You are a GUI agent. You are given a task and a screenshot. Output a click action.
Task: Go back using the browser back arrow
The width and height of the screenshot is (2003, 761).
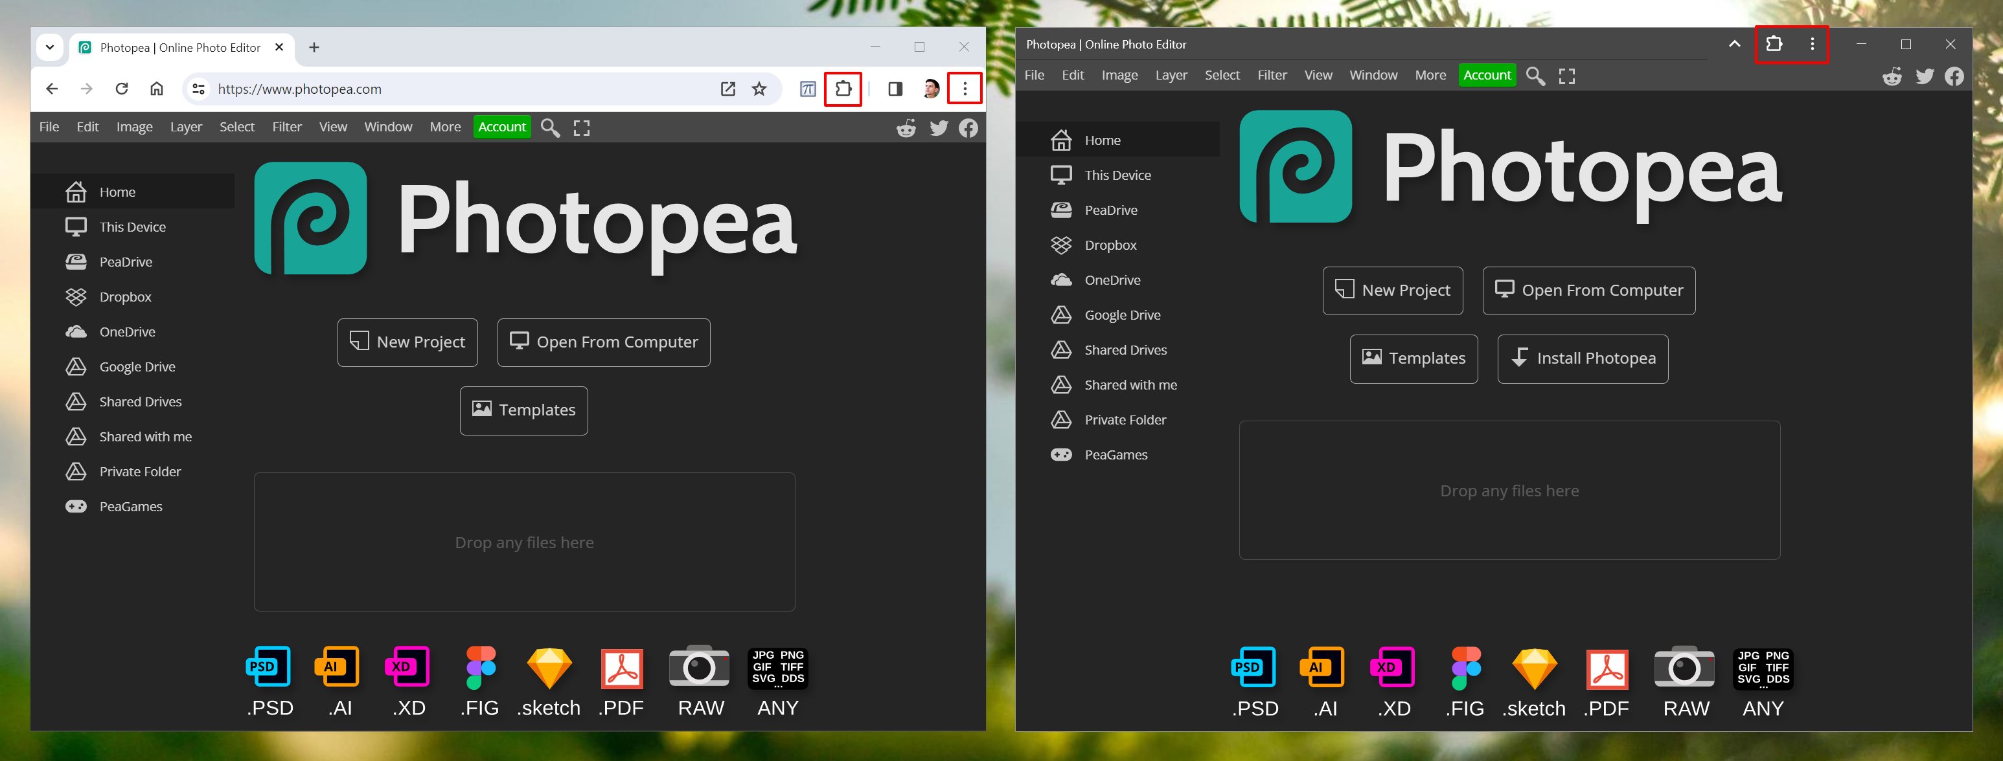click(x=52, y=89)
